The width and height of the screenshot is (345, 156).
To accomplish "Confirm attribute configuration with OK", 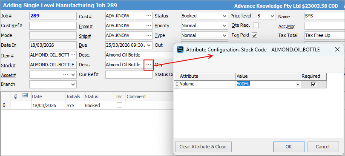I will coord(289,147).
